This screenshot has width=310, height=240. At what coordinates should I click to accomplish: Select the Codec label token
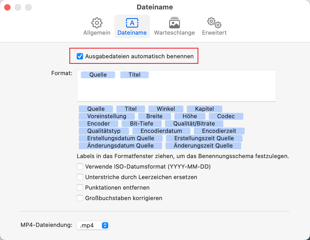point(226,116)
